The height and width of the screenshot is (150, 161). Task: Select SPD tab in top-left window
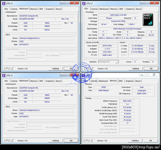[x=41, y=9]
